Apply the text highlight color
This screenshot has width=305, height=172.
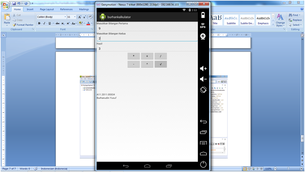pos(81,23)
